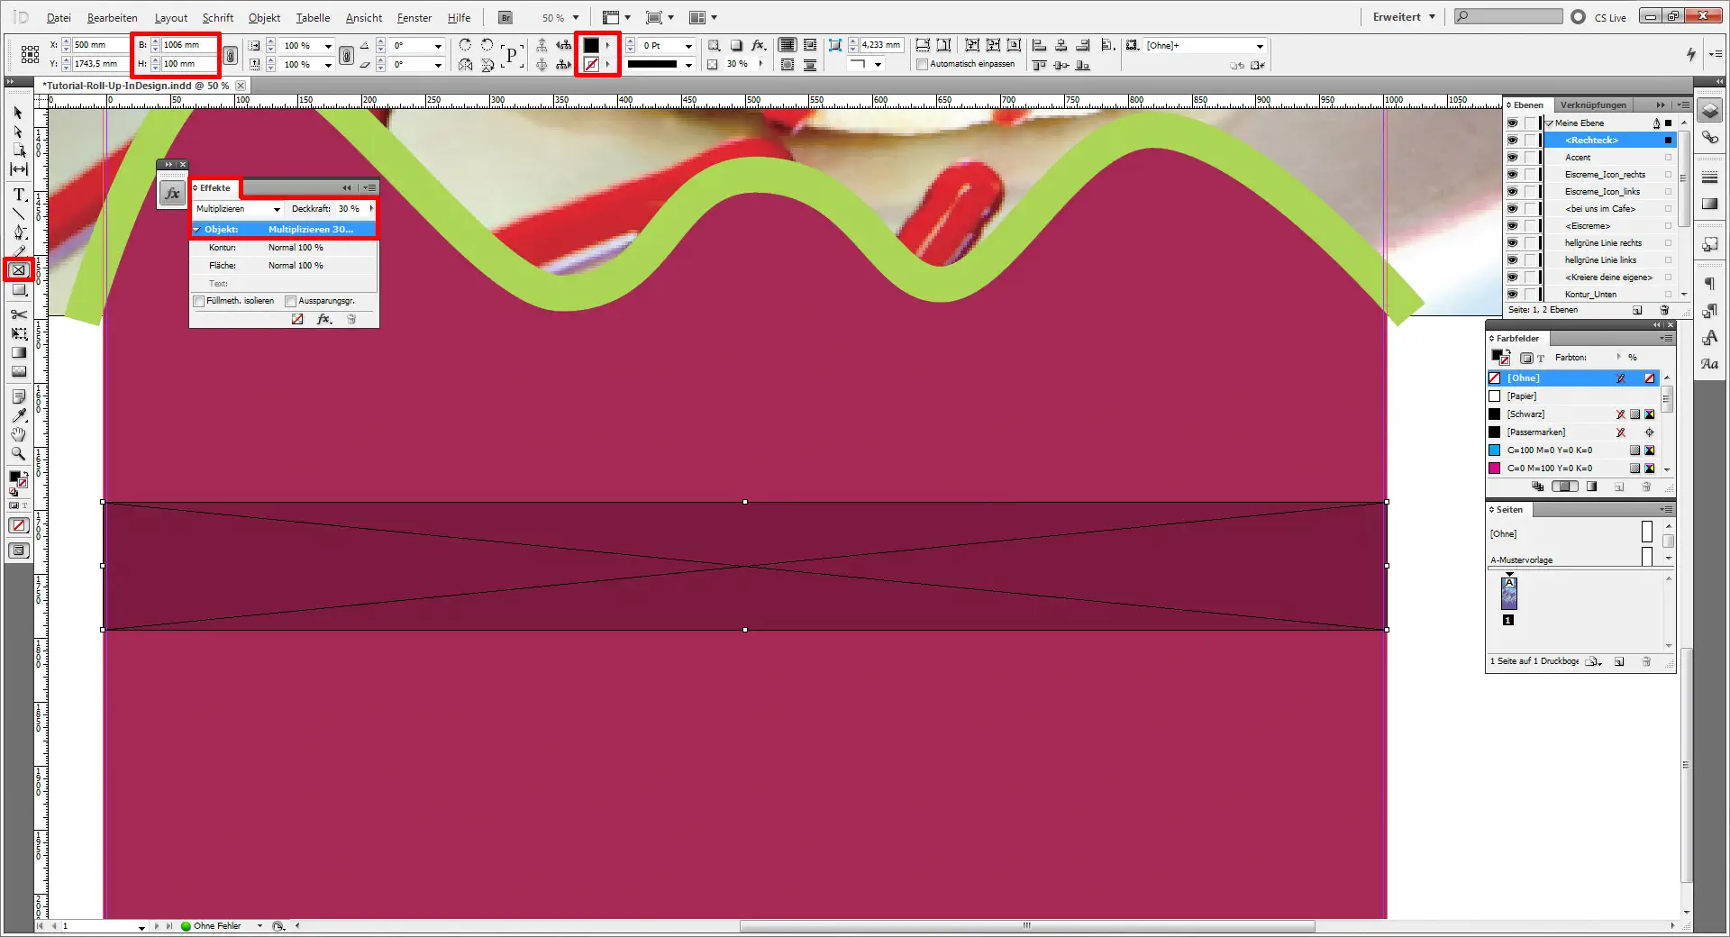The width and height of the screenshot is (1730, 937).
Task: Select the Type tool
Action: 17,195
